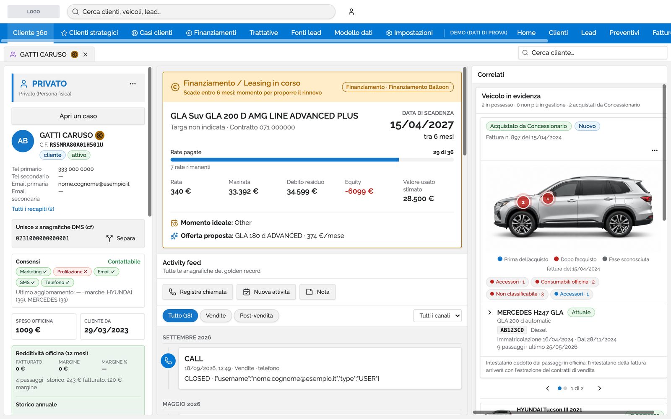The width and height of the screenshot is (671, 419).
Task: Click the second carousel pagination dot
Action: click(x=565, y=388)
